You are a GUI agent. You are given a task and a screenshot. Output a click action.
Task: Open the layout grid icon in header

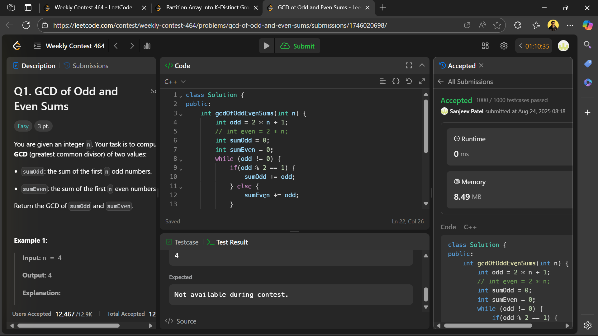[485, 46]
